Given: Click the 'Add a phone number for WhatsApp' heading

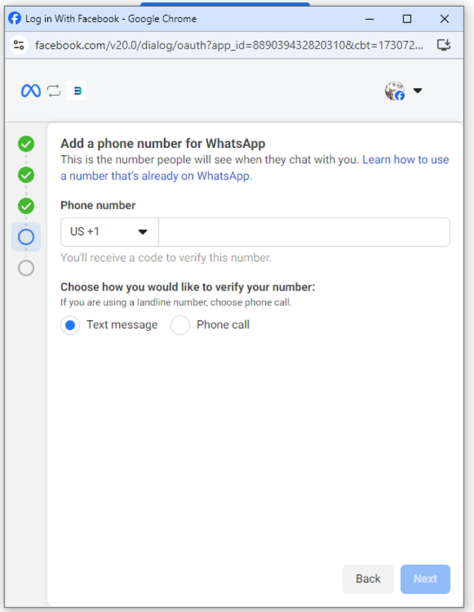Looking at the screenshot, I should coord(162,143).
